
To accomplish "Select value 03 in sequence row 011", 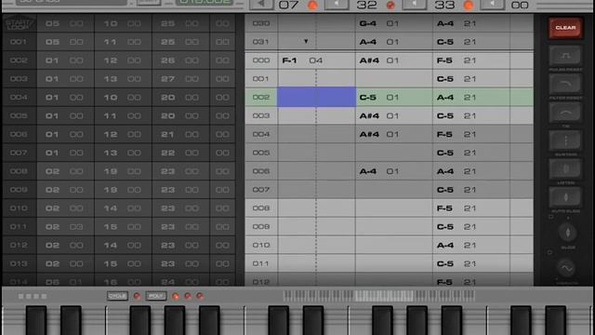I will click(x=76, y=227).
